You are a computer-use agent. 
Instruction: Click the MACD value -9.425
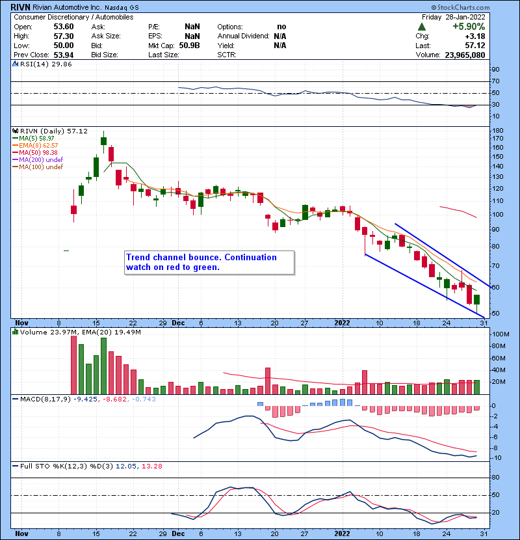click(x=86, y=399)
